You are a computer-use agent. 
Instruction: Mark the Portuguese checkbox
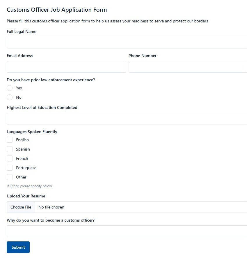tap(10, 168)
